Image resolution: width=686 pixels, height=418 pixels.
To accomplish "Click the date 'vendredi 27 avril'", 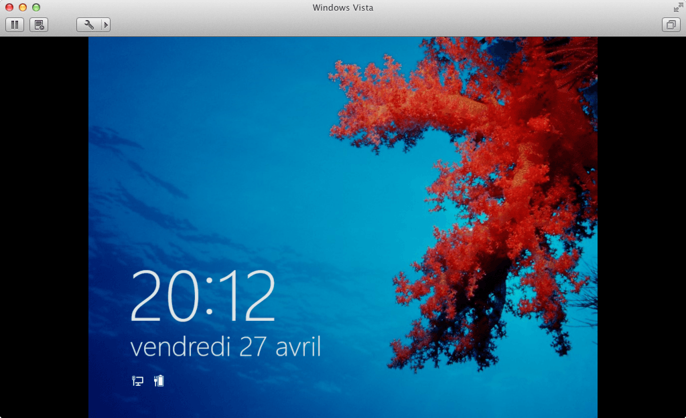I will (226, 347).
